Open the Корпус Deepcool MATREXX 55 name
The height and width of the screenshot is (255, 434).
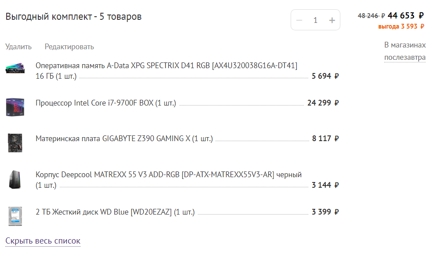[168, 175]
